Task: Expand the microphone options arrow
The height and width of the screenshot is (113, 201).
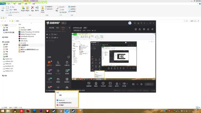Action: 120,84
